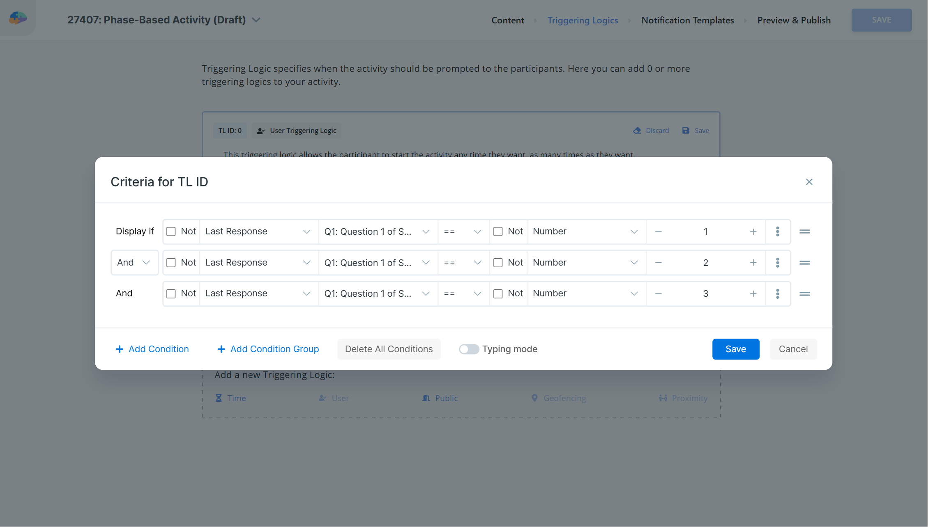Click the plus icon to increase value 3
The height and width of the screenshot is (527, 928).
coord(753,294)
